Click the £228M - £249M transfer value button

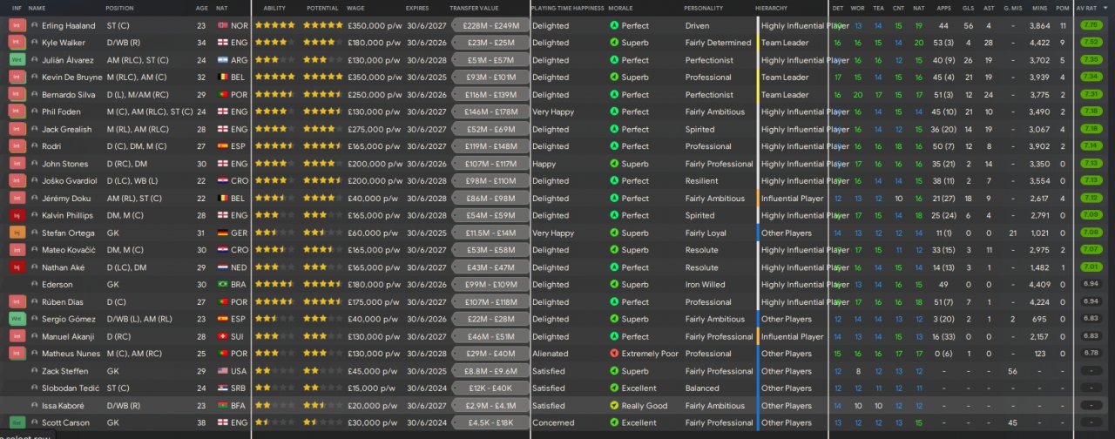coord(490,25)
